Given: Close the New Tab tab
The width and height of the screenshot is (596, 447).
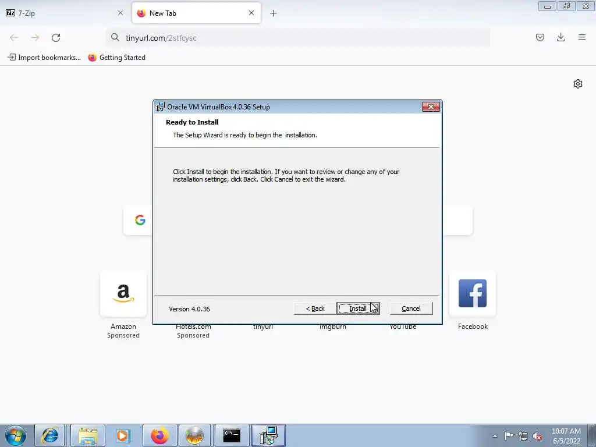Looking at the screenshot, I should [251, 13].
